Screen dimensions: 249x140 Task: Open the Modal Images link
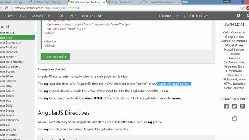[234, 49]
